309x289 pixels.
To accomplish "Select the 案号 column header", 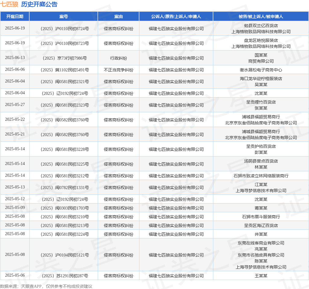I will click(63, 17).
